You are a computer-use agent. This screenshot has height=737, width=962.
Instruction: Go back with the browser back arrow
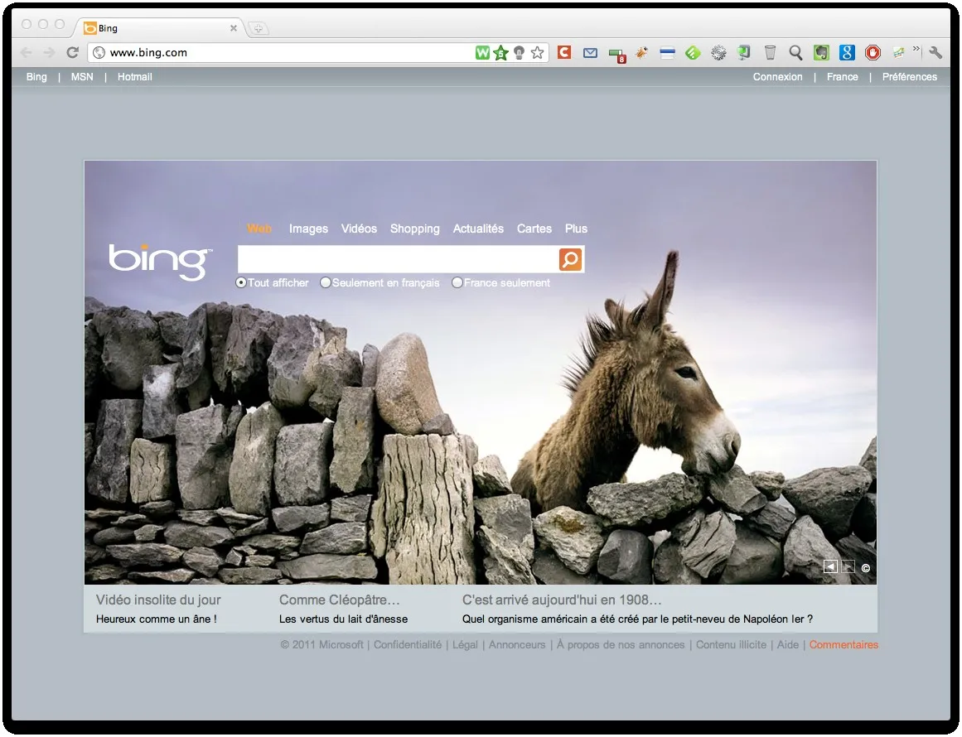pyautogui.click(x=26, y=53)
